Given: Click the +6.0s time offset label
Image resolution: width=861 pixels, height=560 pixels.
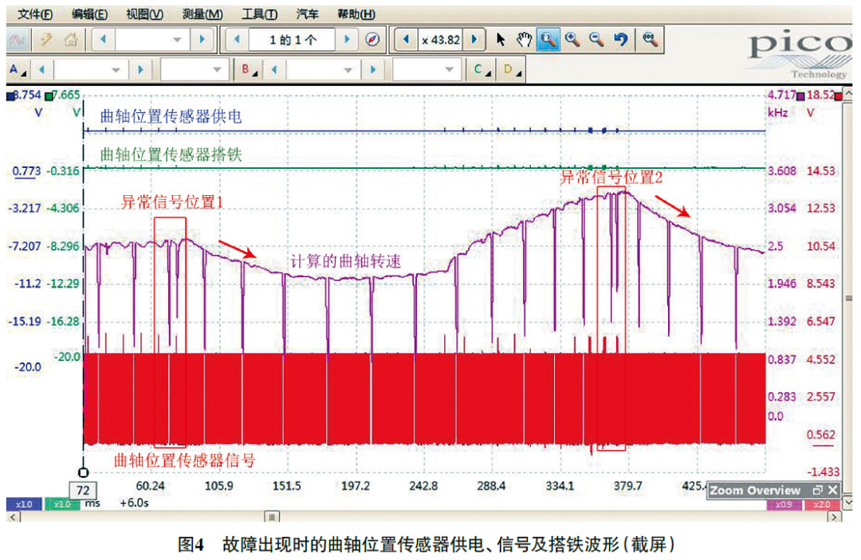Looking at the screenshot, I should click(x=135, y=503).
